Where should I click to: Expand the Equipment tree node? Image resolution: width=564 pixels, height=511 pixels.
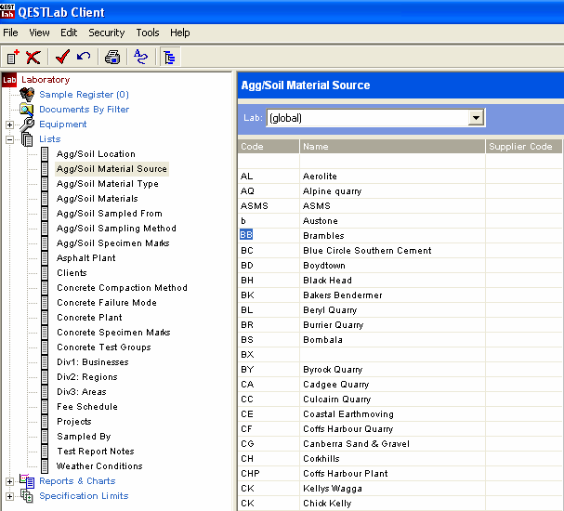[x=10, y=124]
